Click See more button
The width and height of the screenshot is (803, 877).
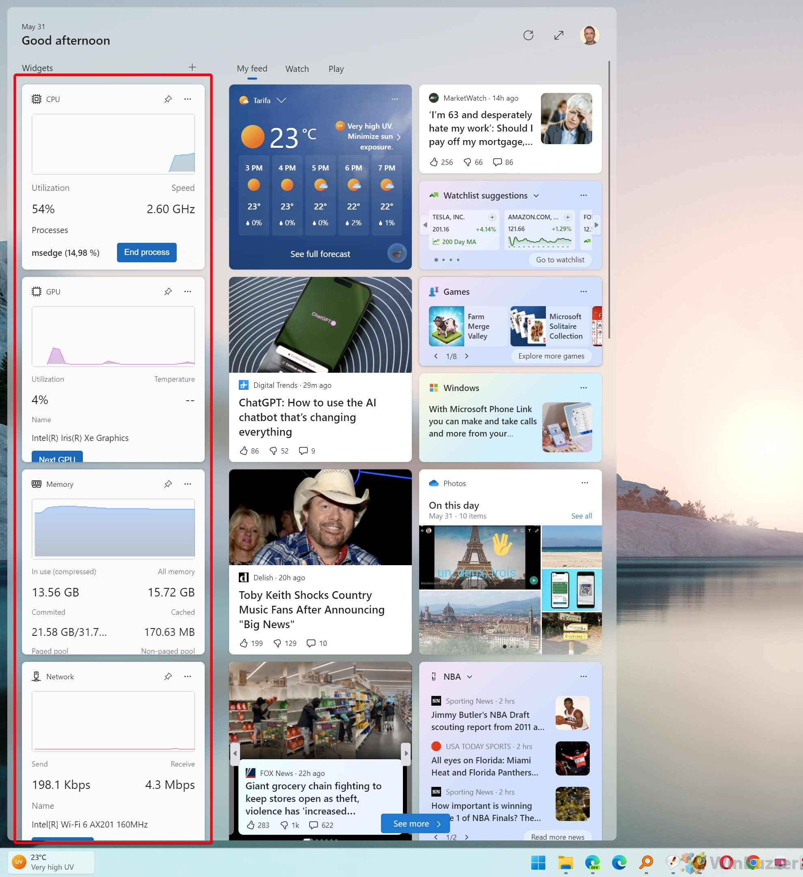[416, 823]
